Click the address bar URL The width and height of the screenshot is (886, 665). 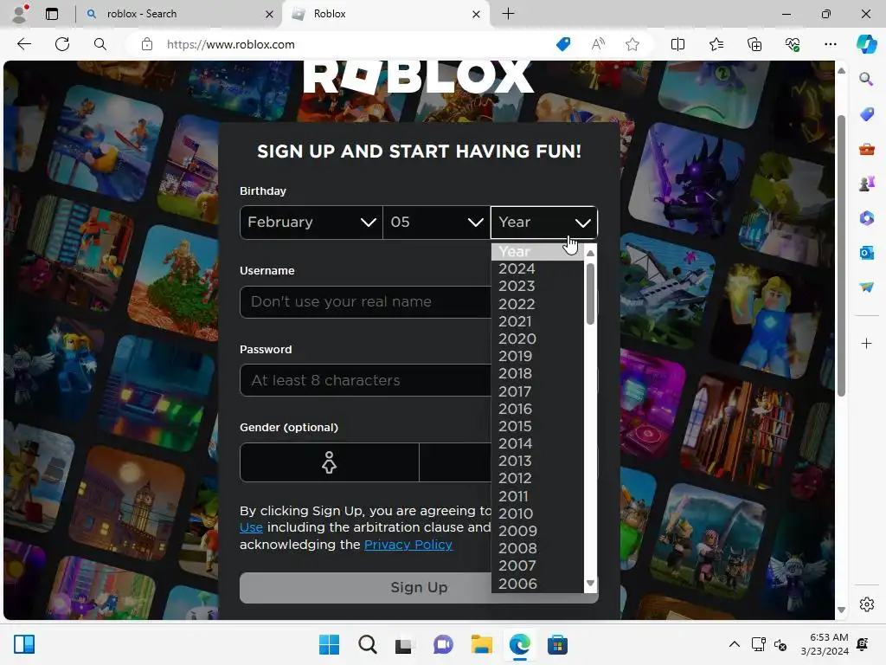coord(230,44)
